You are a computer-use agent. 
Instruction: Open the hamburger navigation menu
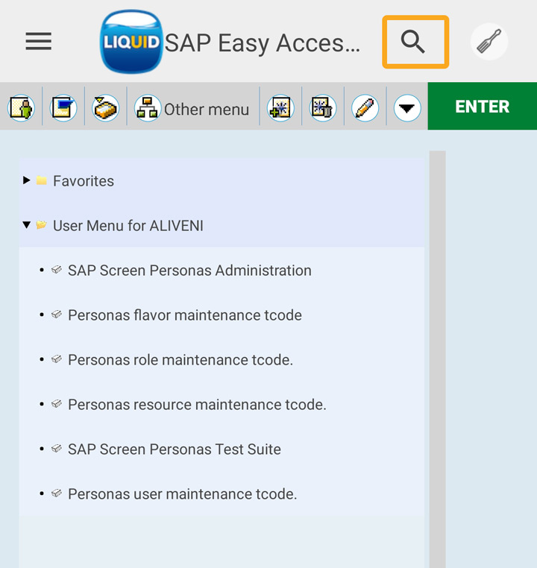pos(39,42)
